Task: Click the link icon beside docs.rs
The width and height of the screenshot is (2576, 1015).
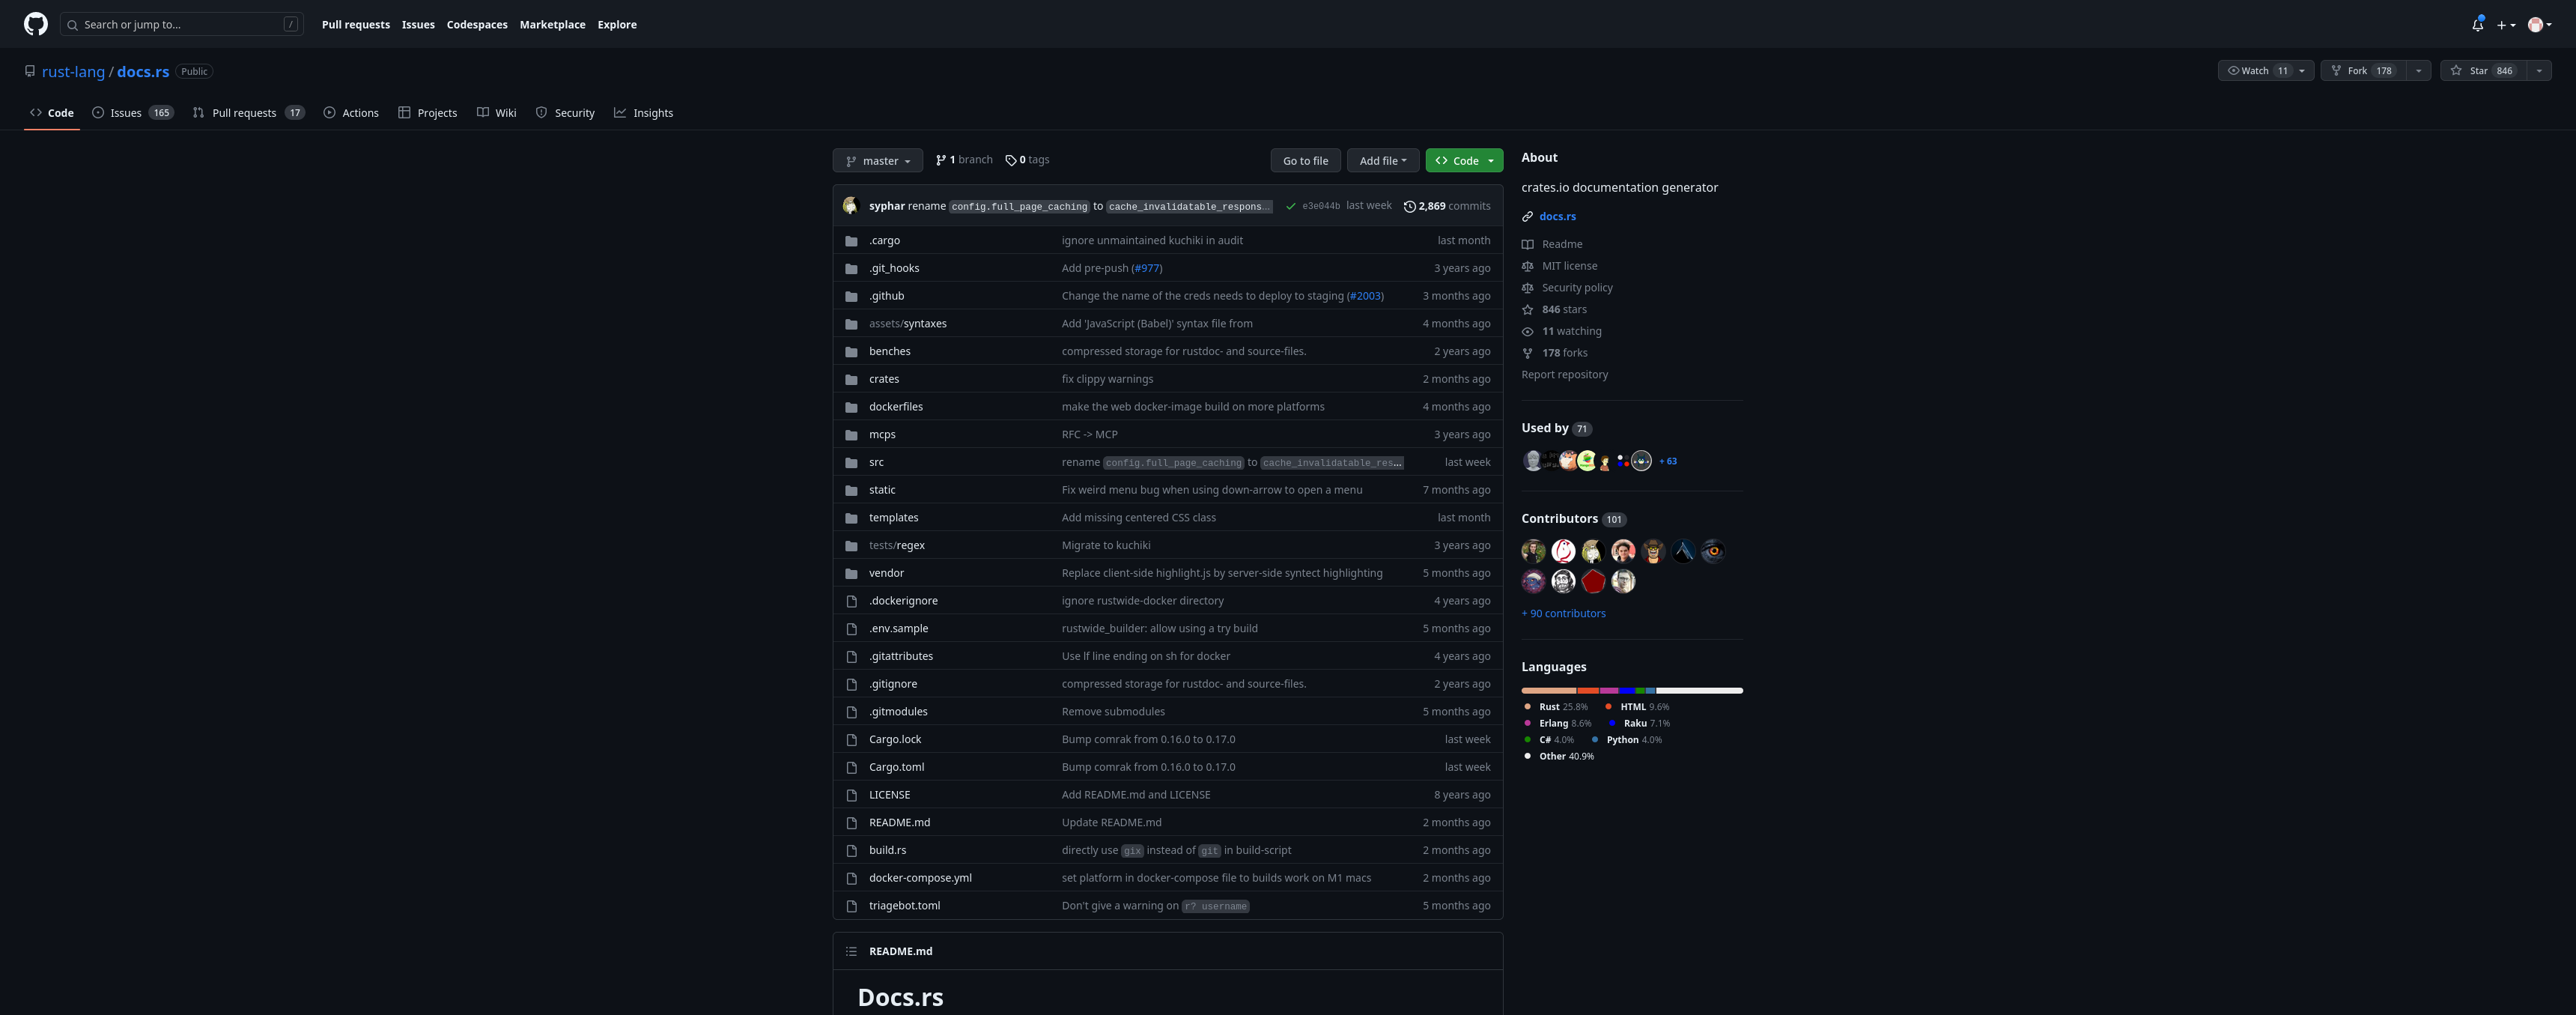Action: (1527, 216)
